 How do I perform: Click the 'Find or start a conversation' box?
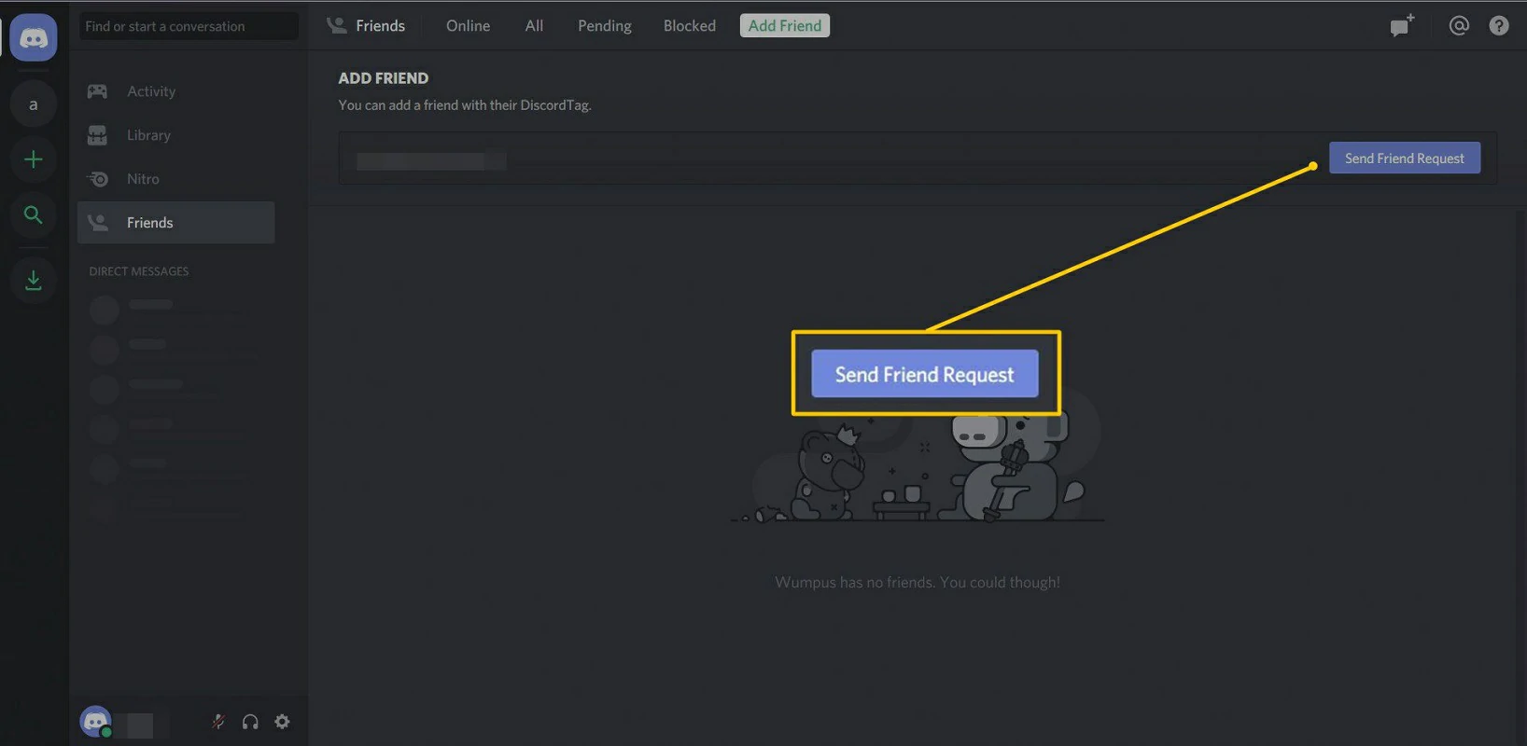coord(189,26)
